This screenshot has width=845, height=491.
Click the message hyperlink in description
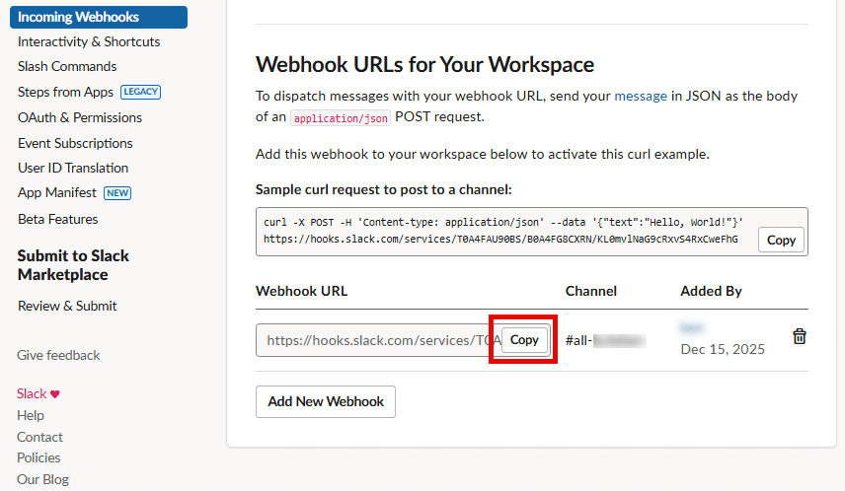(641, 96)
